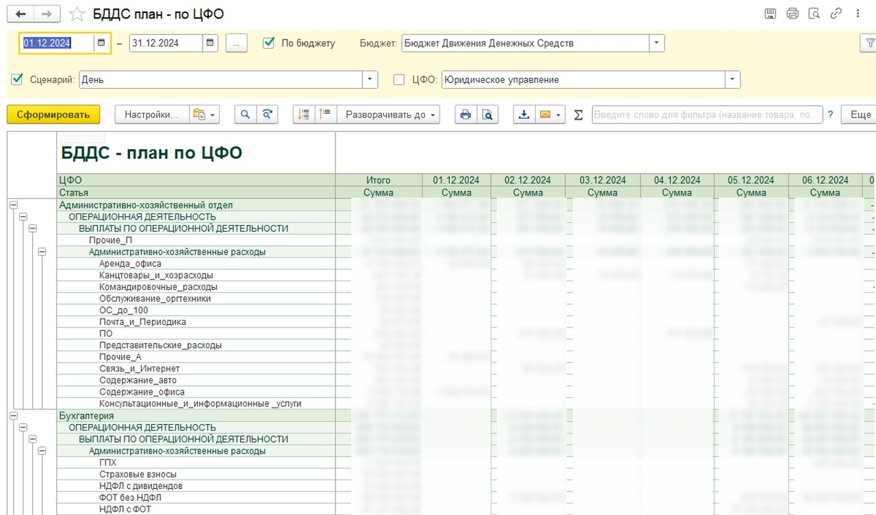The width and height of the screenshot is (876, 515).
Task: Click the filter word search field
Action: [706, 115]
